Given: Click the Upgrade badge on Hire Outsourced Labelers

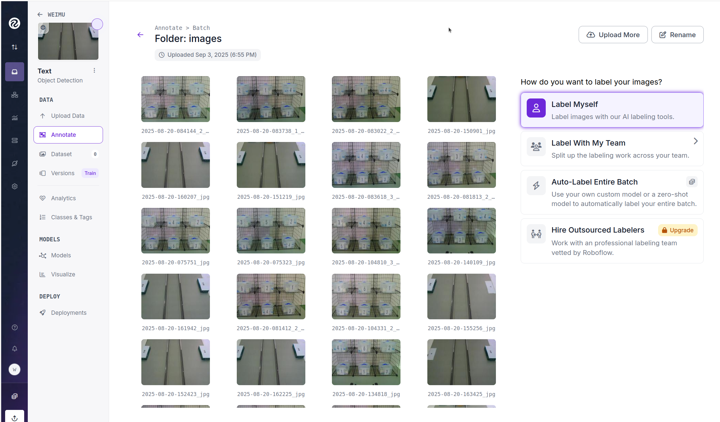Looking at the screenshot, I should 678,230.
